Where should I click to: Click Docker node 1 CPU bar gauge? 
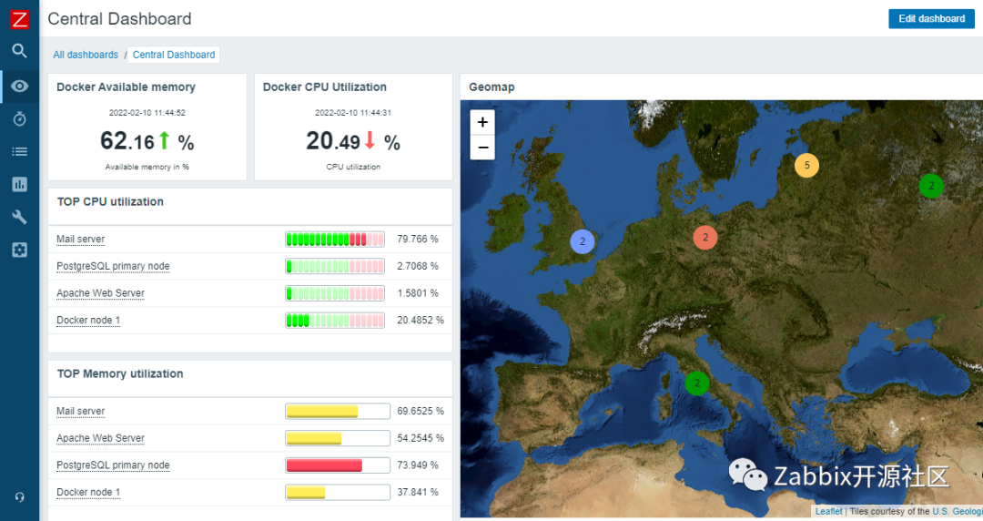point(335,320)
